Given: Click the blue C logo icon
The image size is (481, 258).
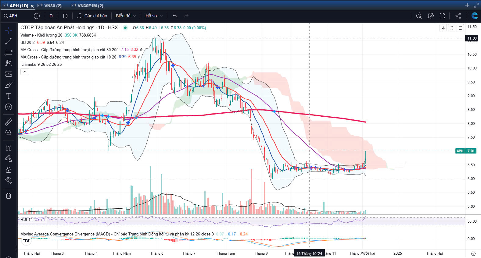Looking at the screenshot, I should pyautogui.click(x=475, y=16).
